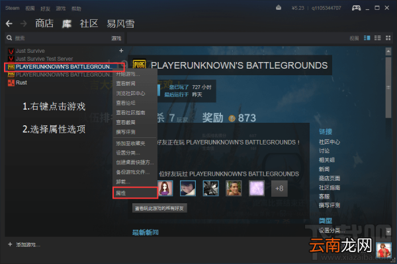Click the plus icon beside Just Survive
The height and width of the screenshot is (264, 397).
coord(121,51)
